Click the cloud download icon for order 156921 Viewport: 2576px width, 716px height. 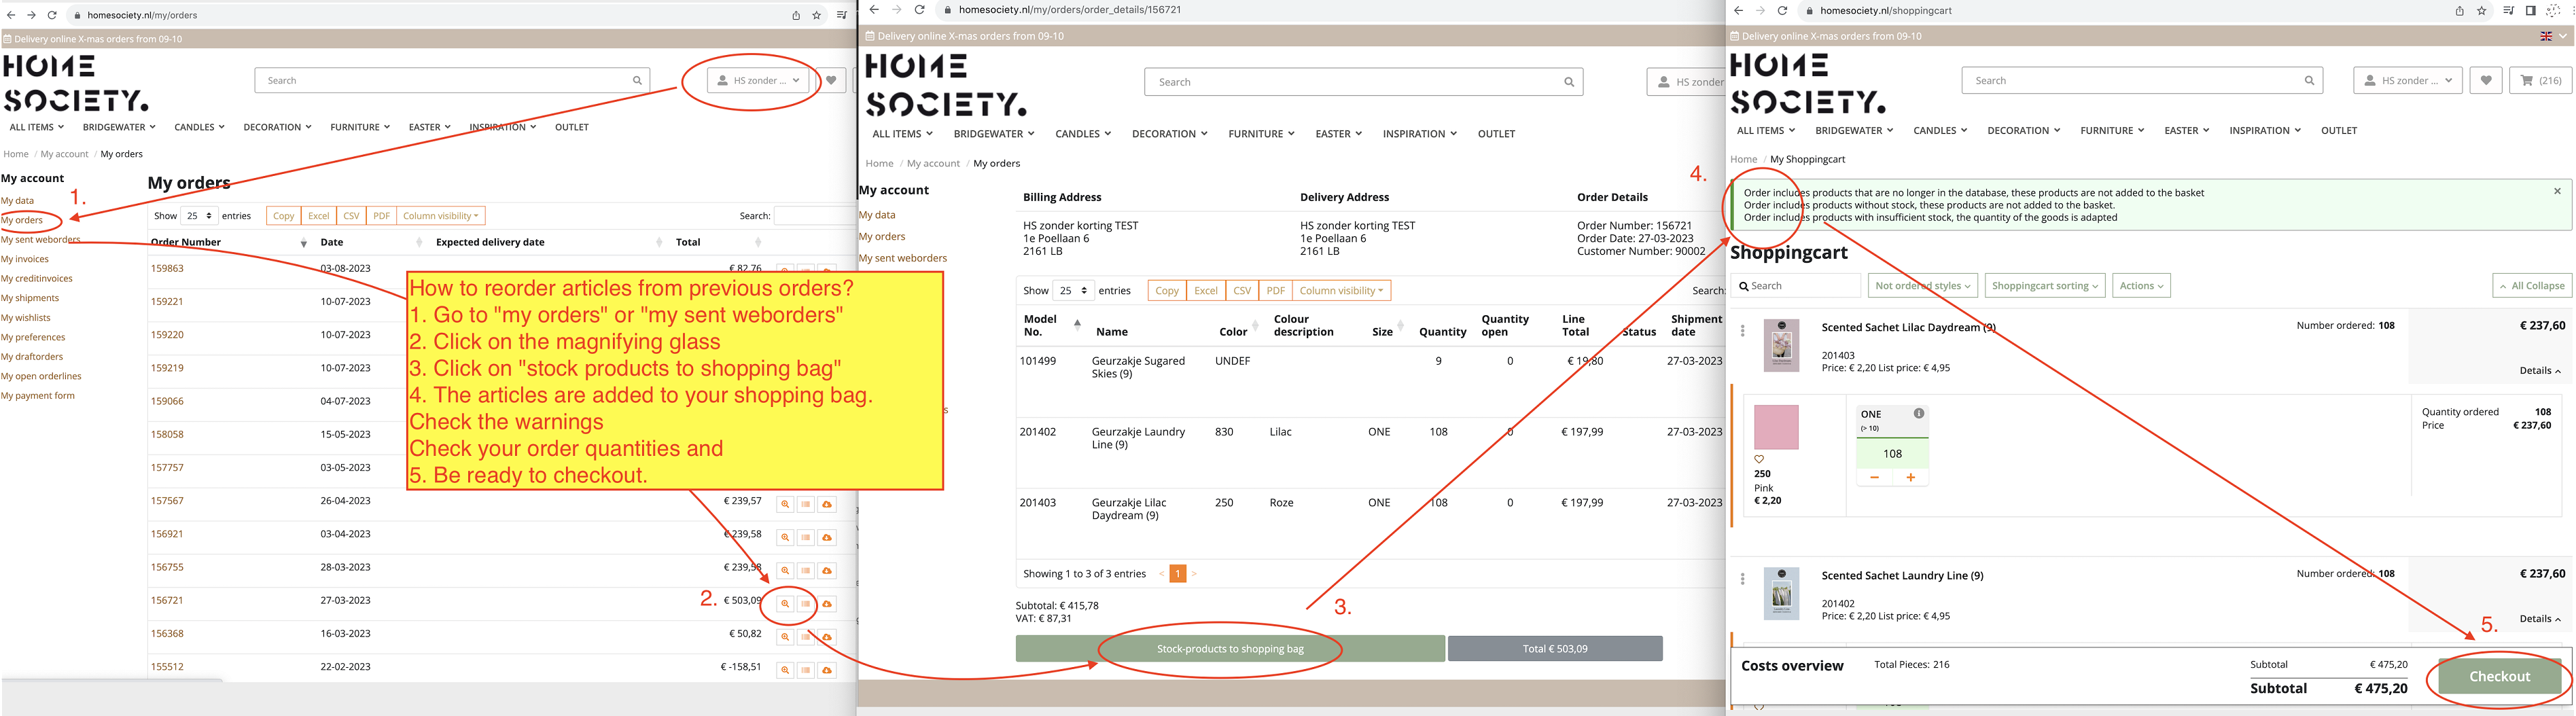point(827,538)
